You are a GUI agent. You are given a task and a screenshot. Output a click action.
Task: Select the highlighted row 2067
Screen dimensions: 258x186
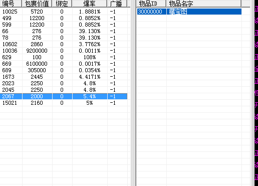64,96
